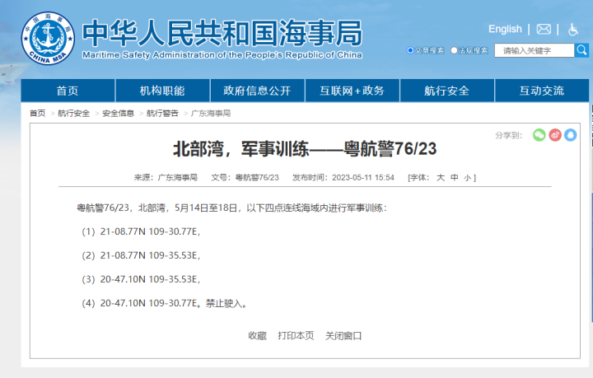The image size is (593, 378).
Task: Switch to English version link
Action: pos(505,29)
